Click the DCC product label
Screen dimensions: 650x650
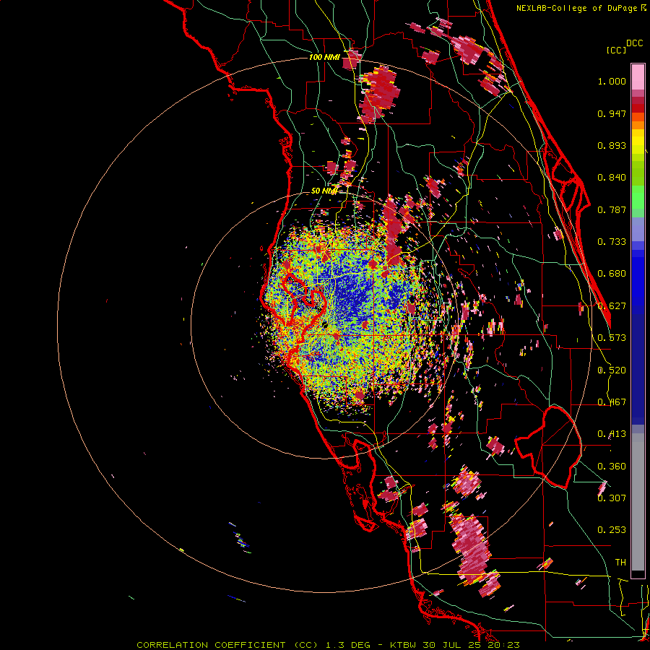pyautogui.click(x=634, y=43)
